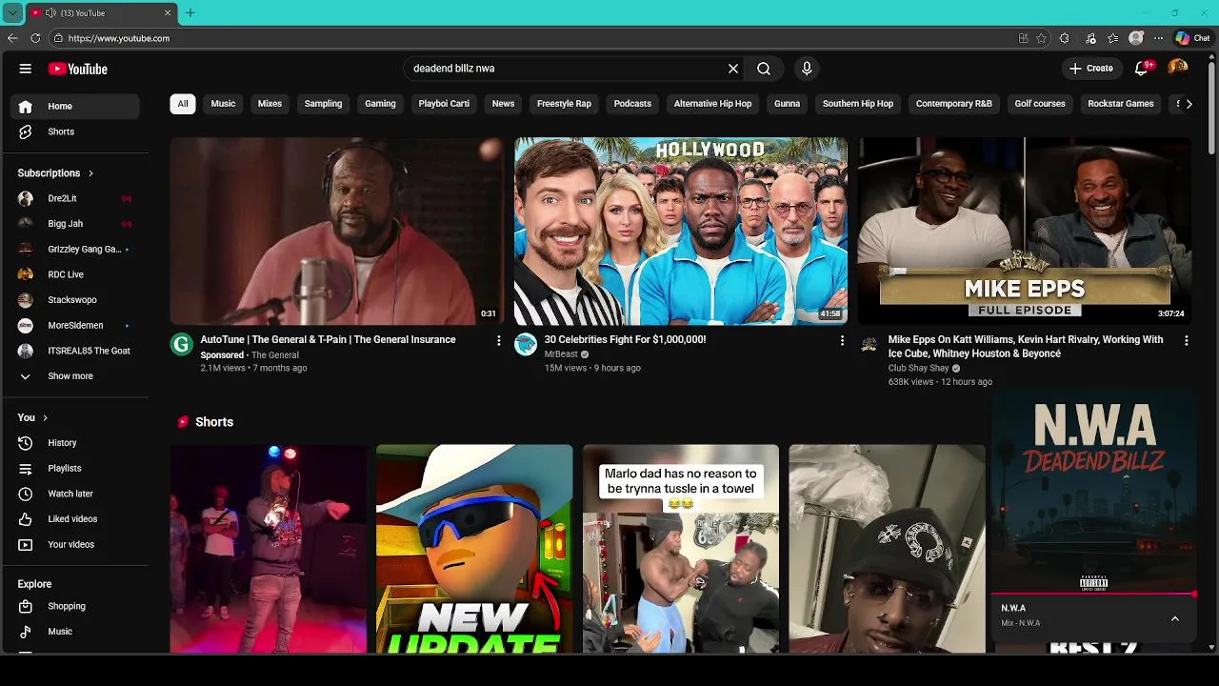Open the YouTube guide hamburger menu
This screenshot has height=686, width=1219.
pyautogui.click(x=26, y=69)
